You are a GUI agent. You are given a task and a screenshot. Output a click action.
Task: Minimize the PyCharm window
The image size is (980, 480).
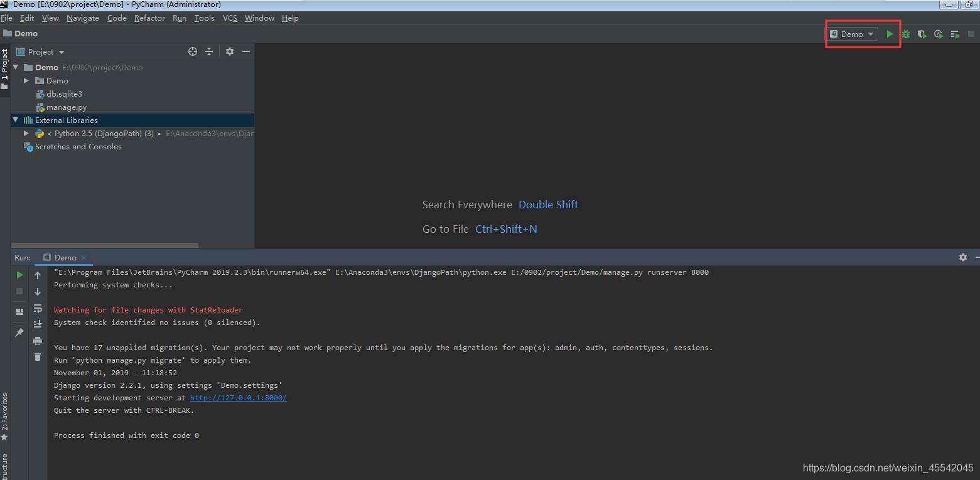pos(950,5)
